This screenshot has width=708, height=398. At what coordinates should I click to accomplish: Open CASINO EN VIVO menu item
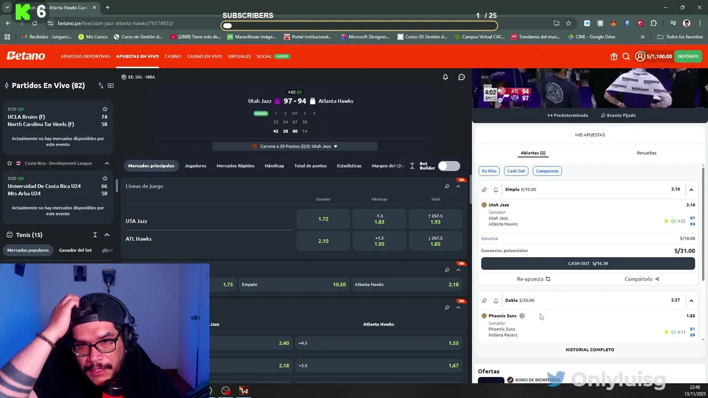coord(204,56)
